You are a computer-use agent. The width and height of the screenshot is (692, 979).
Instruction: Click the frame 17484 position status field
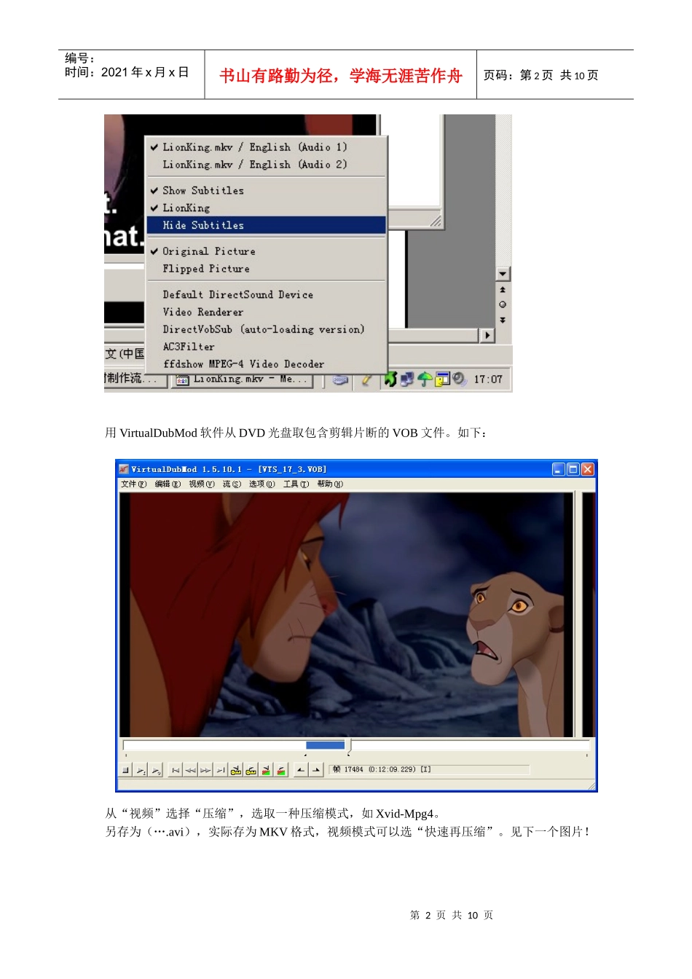pos(430,769)
